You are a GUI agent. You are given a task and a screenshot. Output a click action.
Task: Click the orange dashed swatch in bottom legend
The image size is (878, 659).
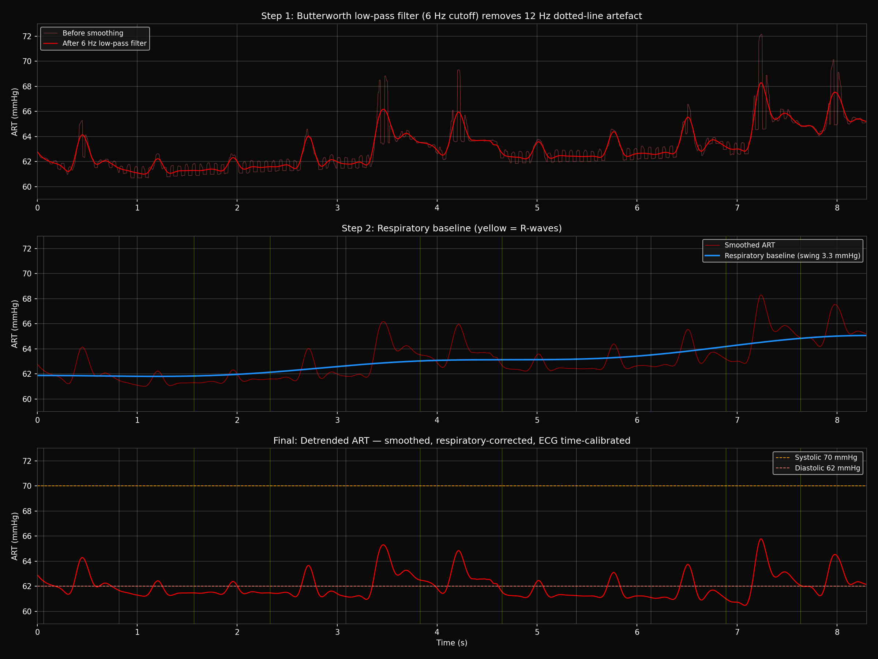783,458
